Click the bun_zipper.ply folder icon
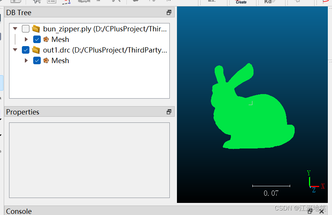The image size is (332, 215). pyautogui.click(x=36, y=29)
